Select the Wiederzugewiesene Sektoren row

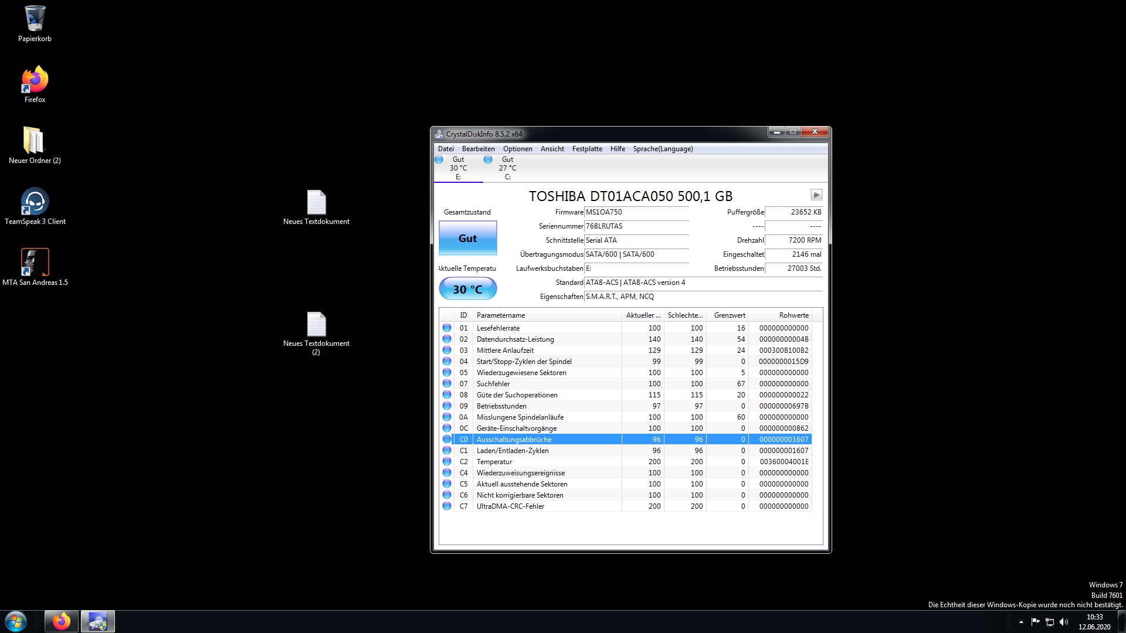click(521, 373)
